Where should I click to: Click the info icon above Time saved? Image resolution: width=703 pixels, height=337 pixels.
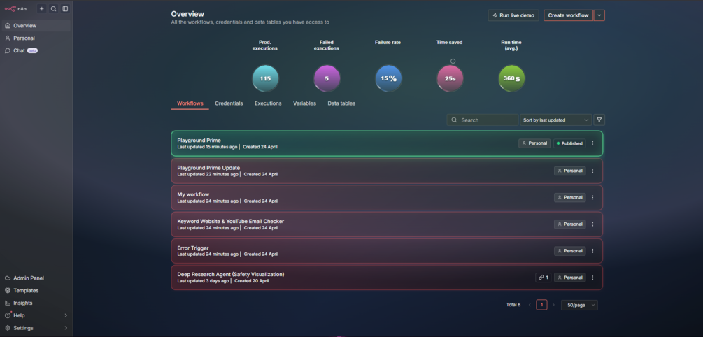click(453, 61)
